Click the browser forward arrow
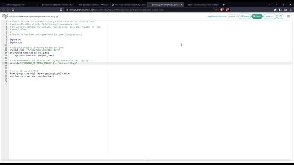Viewport: 294px width, 165px height. pyautogui.click(x=8, y=10)
